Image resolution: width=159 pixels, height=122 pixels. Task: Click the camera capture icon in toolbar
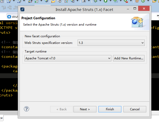tap(84, 1)
